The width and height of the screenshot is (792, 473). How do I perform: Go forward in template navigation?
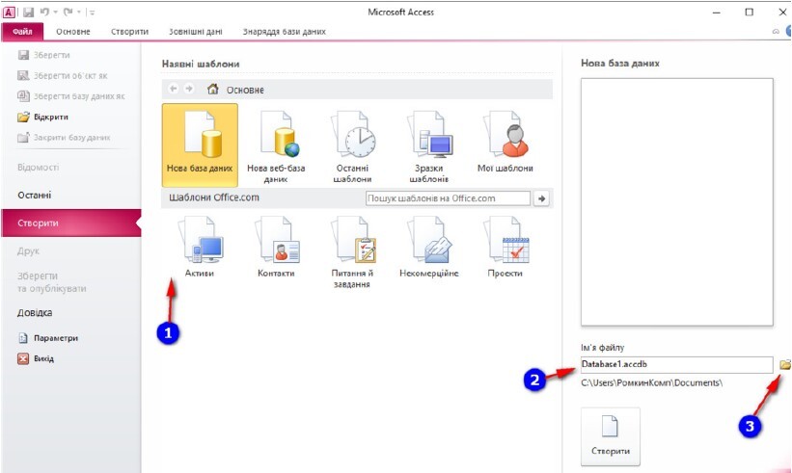(189, 89)
